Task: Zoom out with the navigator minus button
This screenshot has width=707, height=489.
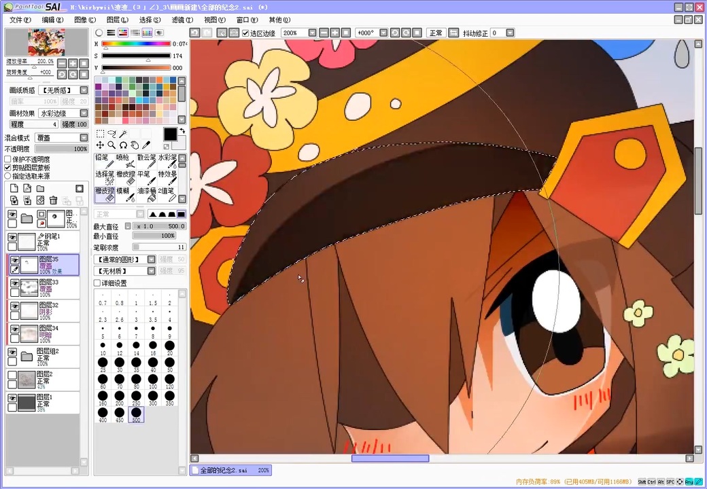Action: tap(63, 63)
